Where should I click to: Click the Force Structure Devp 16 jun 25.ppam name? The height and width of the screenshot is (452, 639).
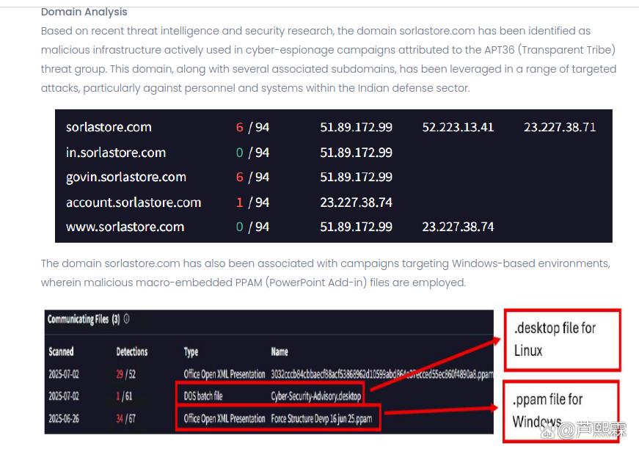pyautogui.click(x=321, y=418)
